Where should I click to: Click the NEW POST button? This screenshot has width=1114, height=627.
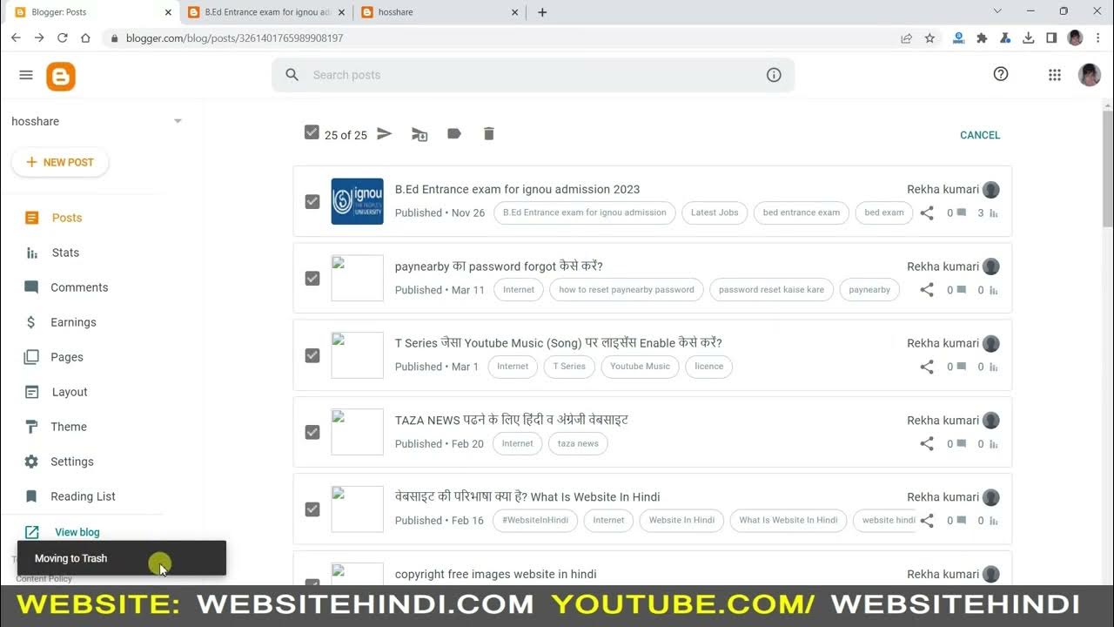[60, 162]
